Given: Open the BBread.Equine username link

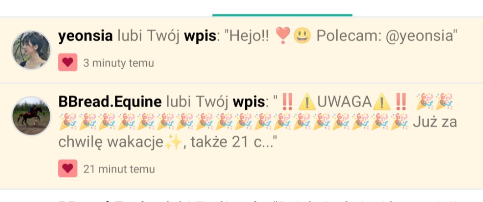Looking at the screenshot, I should coord(110,102).
